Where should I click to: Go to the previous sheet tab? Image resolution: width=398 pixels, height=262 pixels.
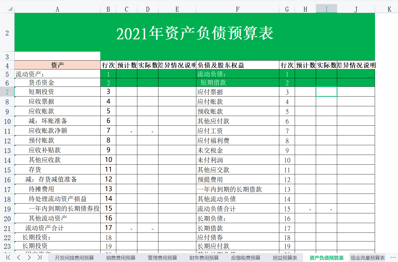pos(19,257)
